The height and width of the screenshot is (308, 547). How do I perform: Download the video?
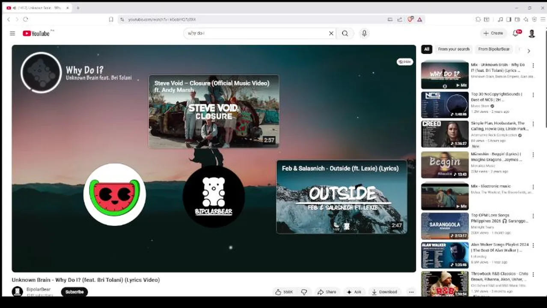384,292
